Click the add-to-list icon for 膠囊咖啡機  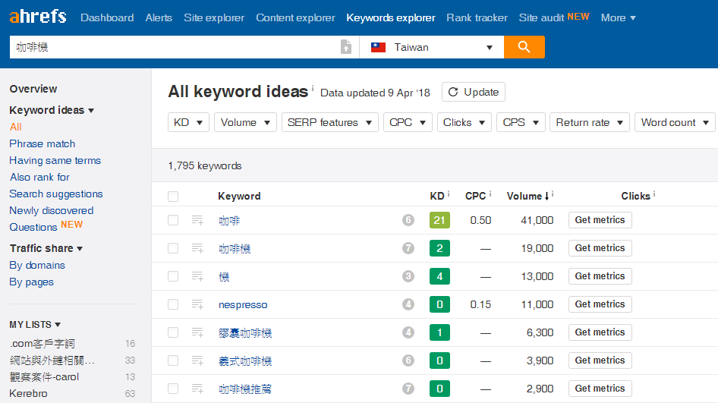click(197, 332)
